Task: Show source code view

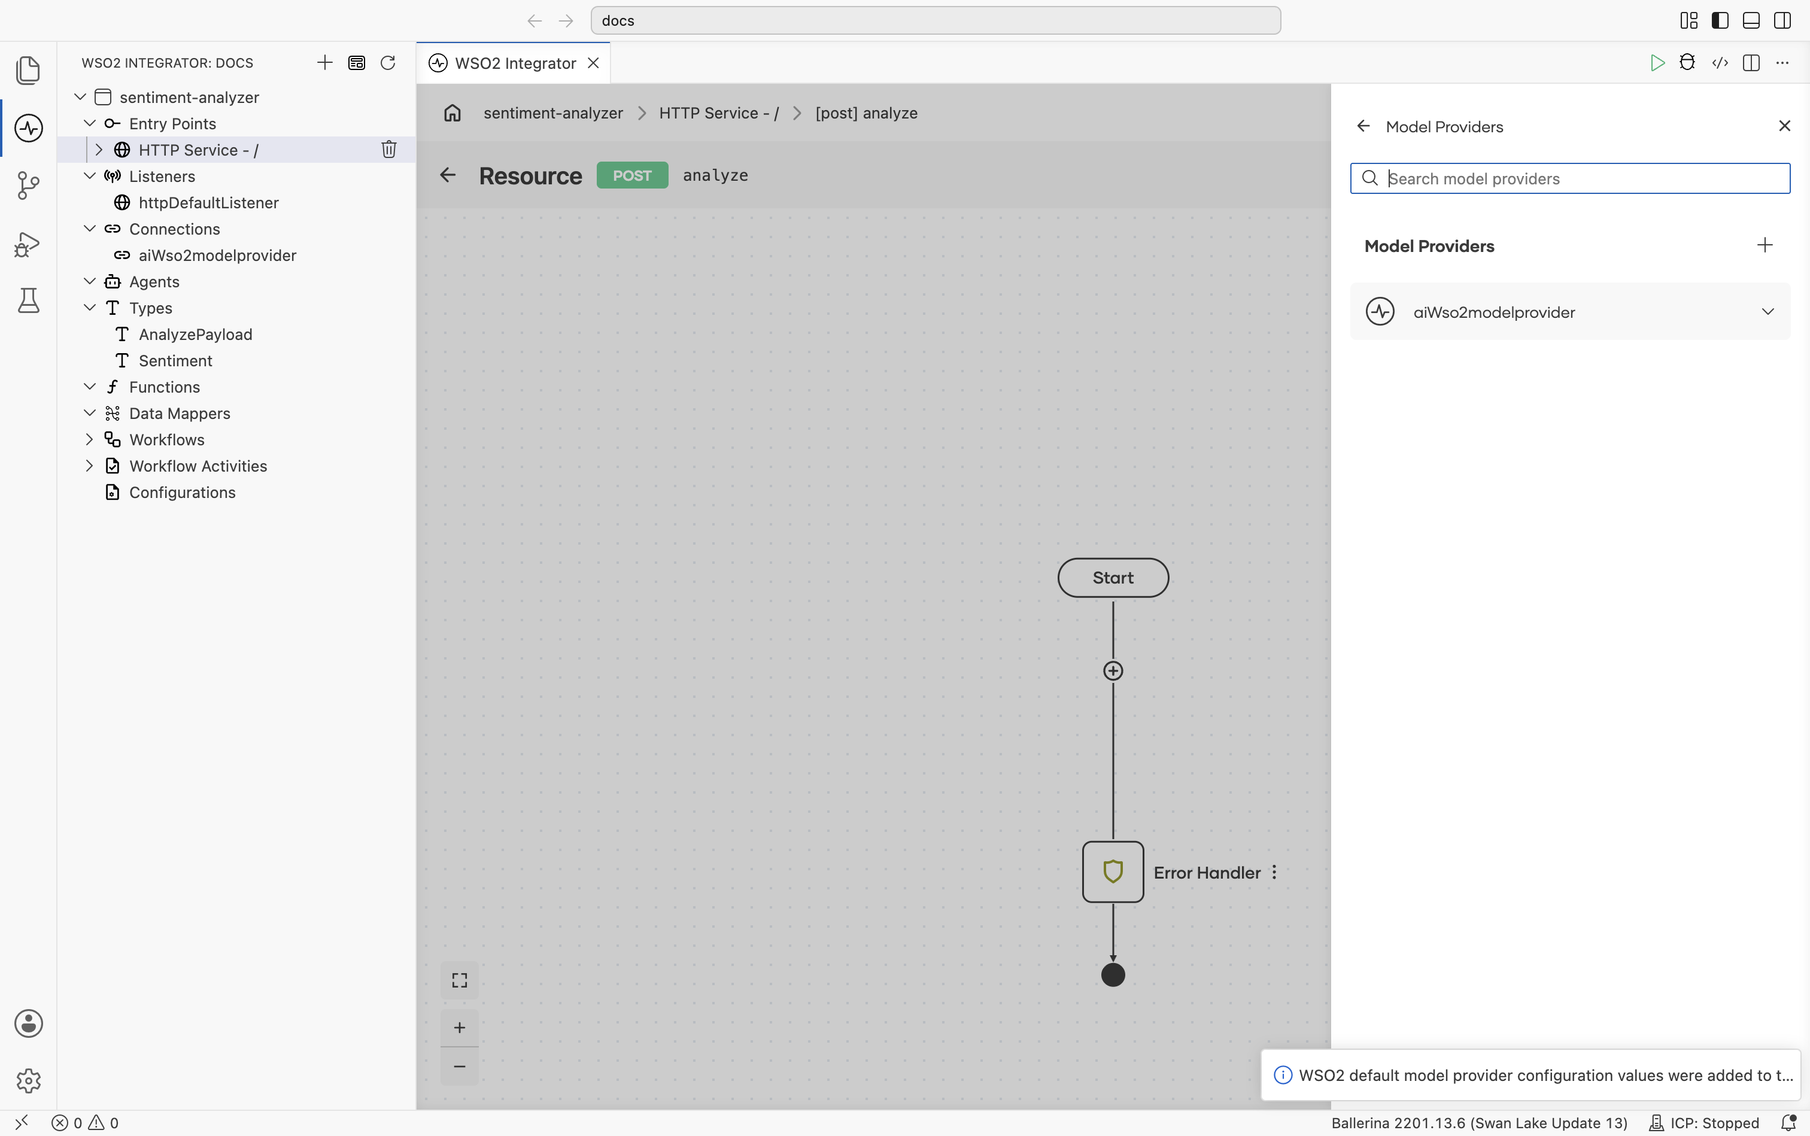Action: (1720, 62)
